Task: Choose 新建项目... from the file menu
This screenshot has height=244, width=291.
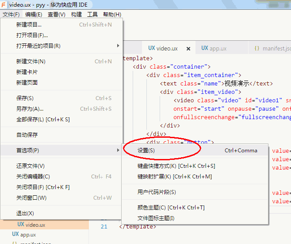Action: pyautogui.click(x=61, y=25)
